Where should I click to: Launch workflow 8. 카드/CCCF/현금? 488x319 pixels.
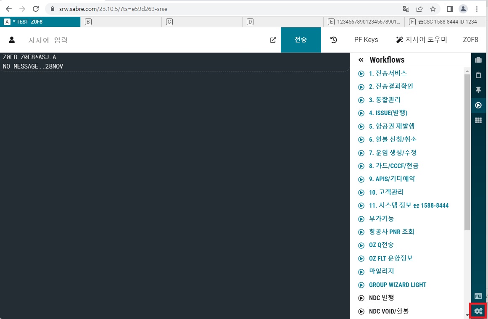point(394,166)
